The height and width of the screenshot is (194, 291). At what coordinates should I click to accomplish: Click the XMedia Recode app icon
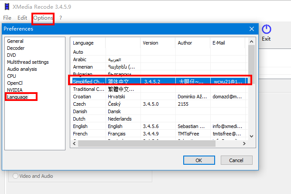[7, 7]
